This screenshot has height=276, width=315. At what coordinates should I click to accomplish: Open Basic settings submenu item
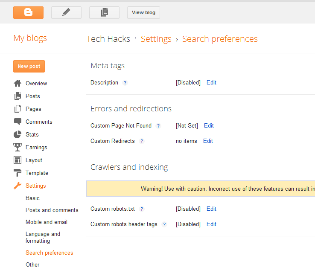pos(32,198)
